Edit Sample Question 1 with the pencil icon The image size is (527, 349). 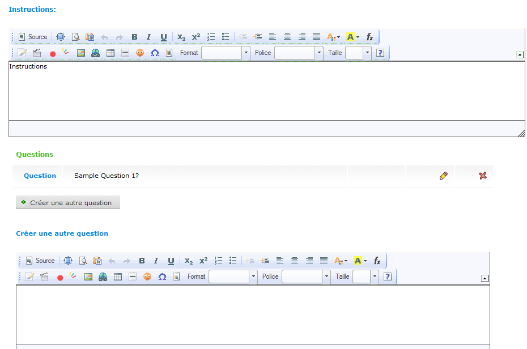pos(443,176)
